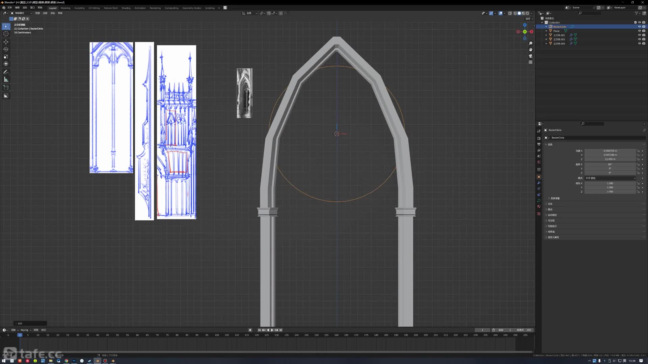Click the pan view hand icon
This screenshot has width=648, height=364.
pos(531,50)
